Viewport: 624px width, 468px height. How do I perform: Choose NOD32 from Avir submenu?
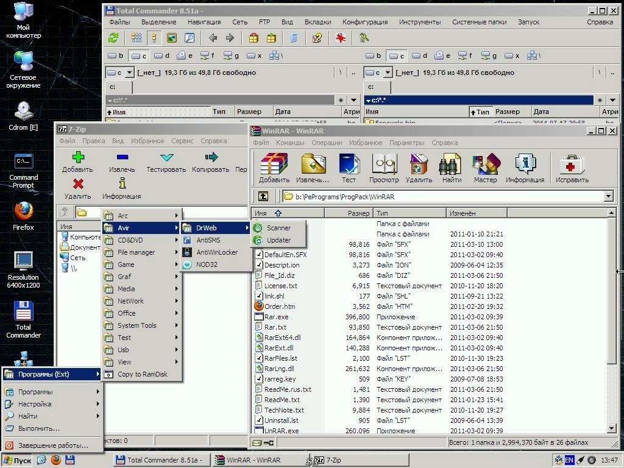216,264
